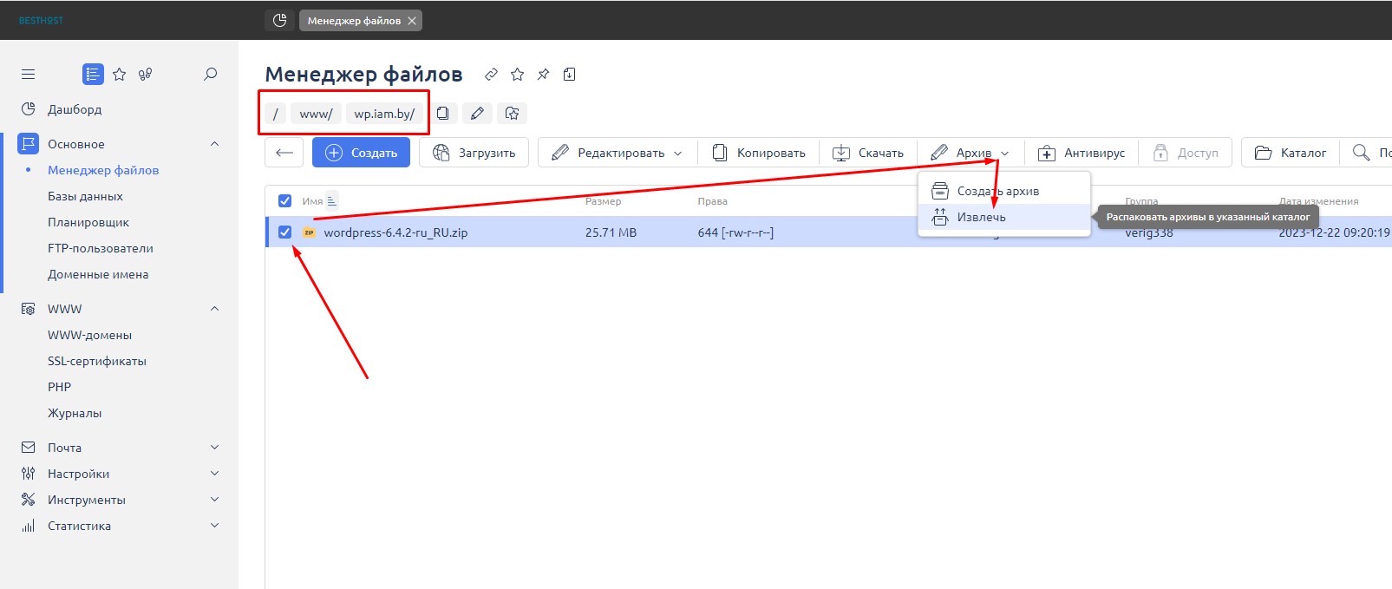
Task: Click the favorites star icon in sidebar
Action: (x=120, y=75)
